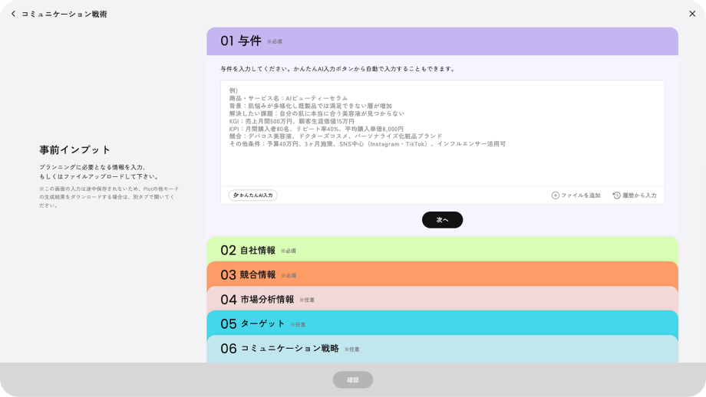This screenshot has height=397, width=706.
Task: Click the sparkle icon on かんたんAI入力
Action: tap(236, 195)
